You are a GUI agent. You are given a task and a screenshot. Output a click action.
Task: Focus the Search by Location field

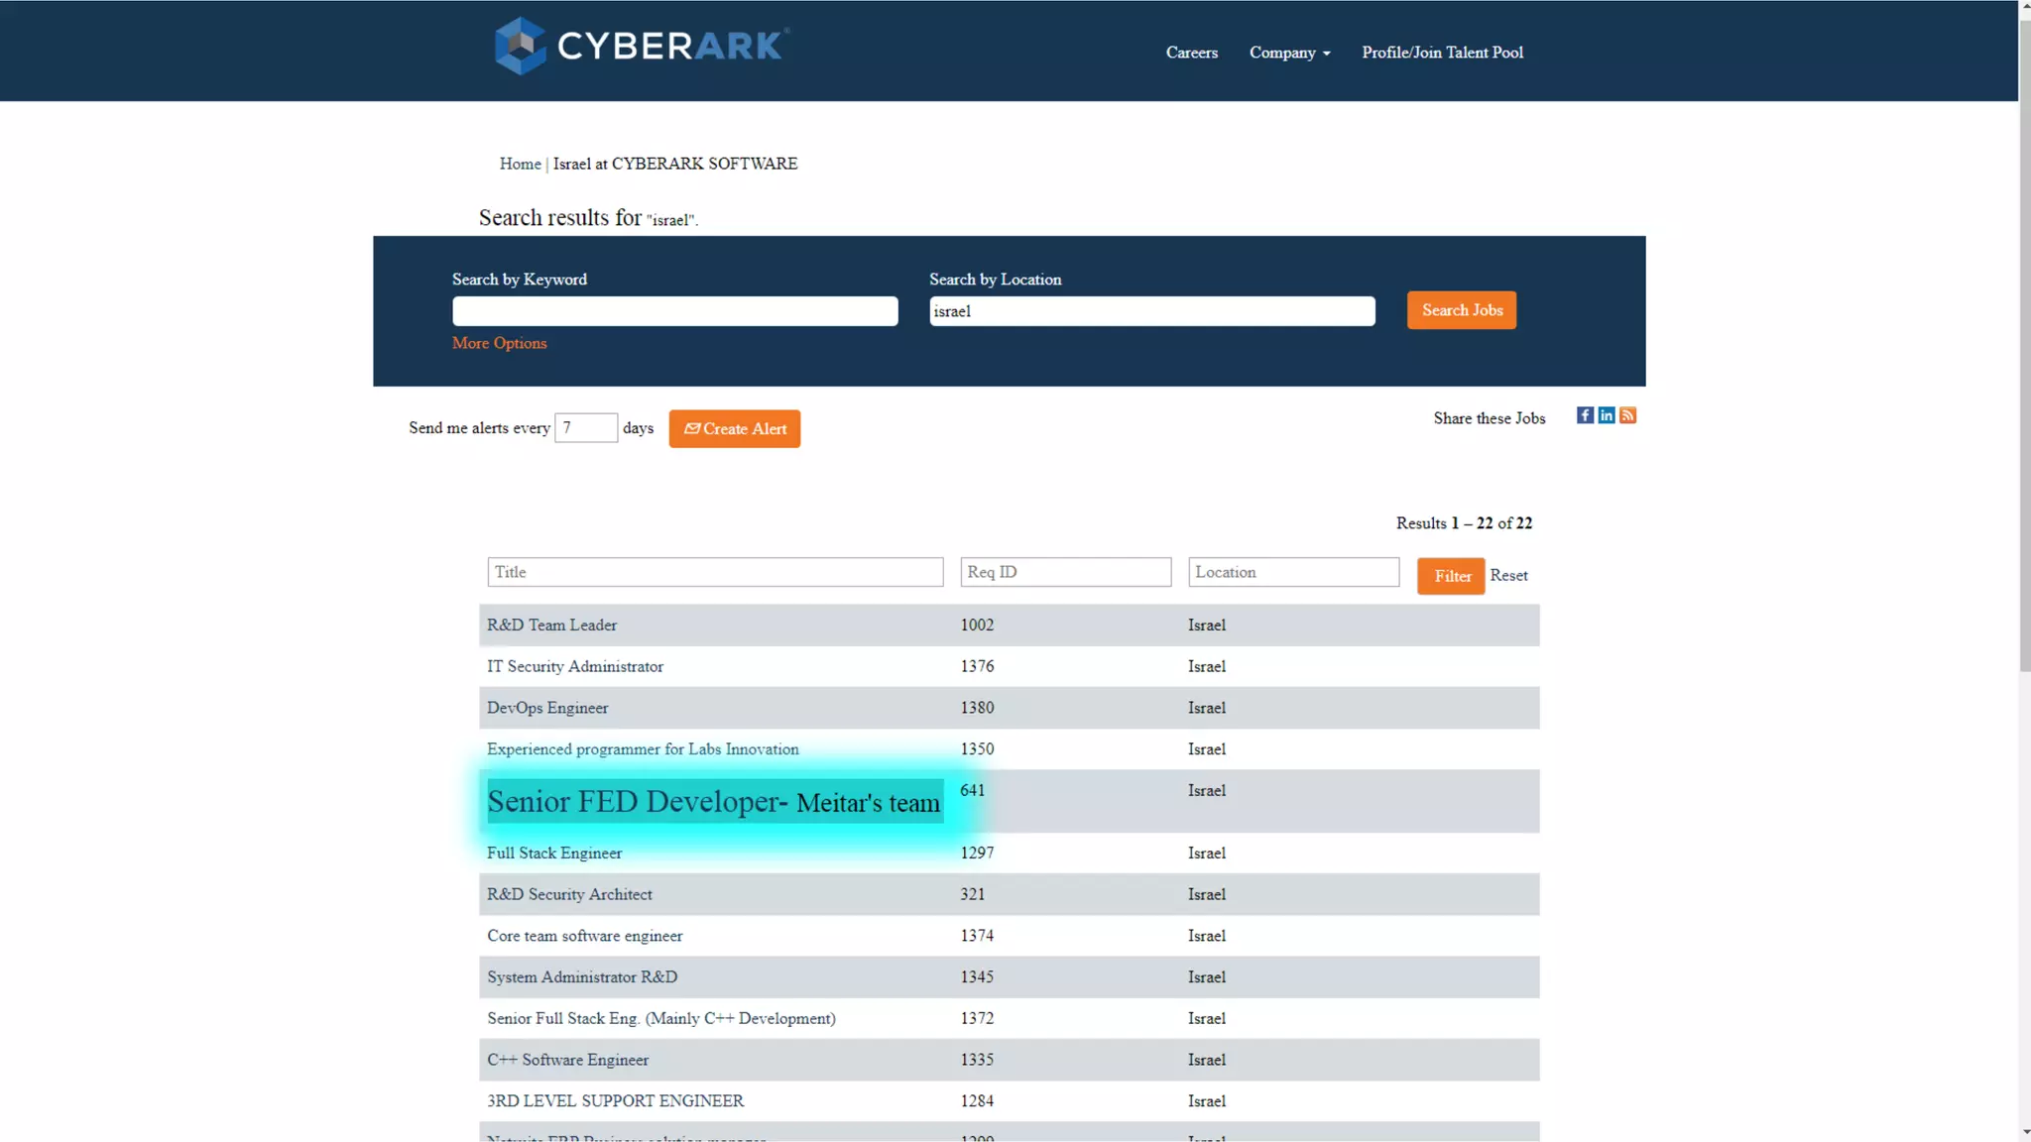point(1151,311)
